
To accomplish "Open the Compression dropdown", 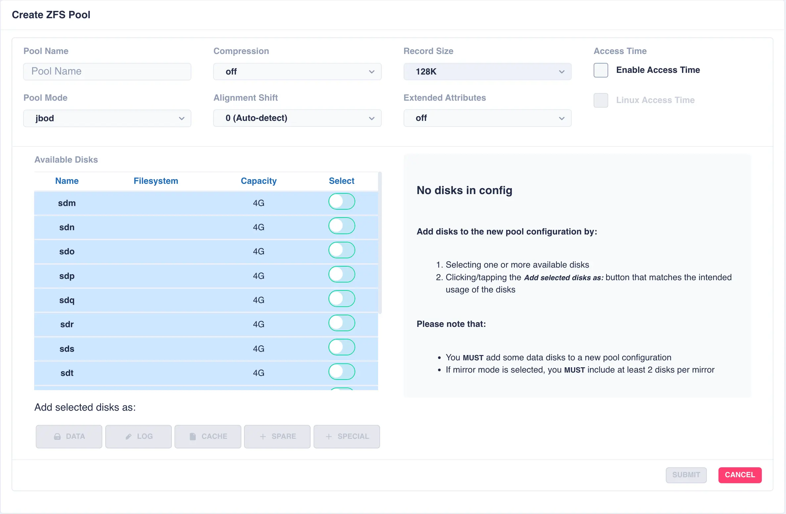I will coord(297,72).
